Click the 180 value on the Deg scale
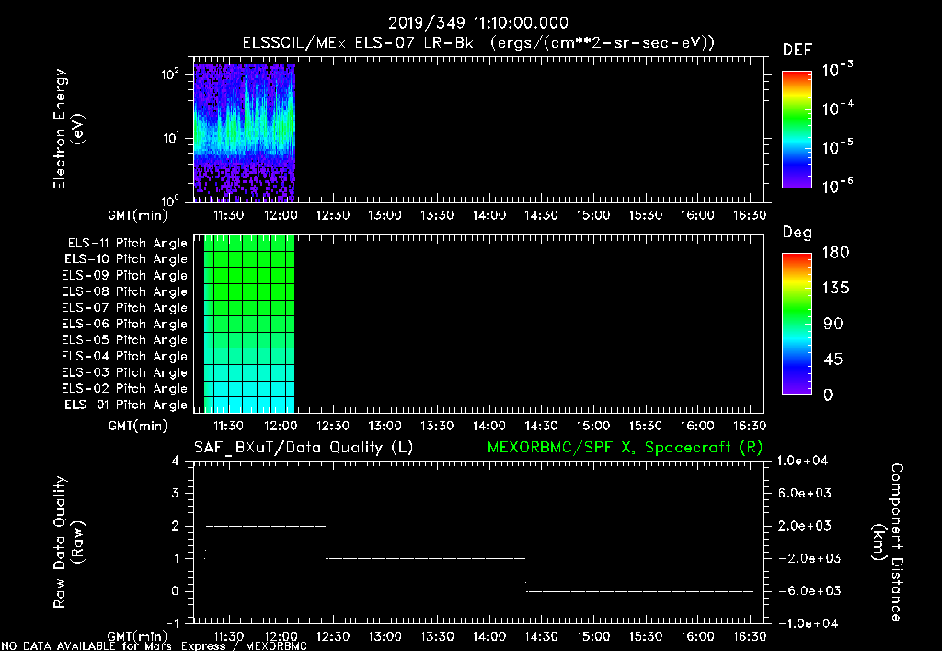 pos(835,252)
